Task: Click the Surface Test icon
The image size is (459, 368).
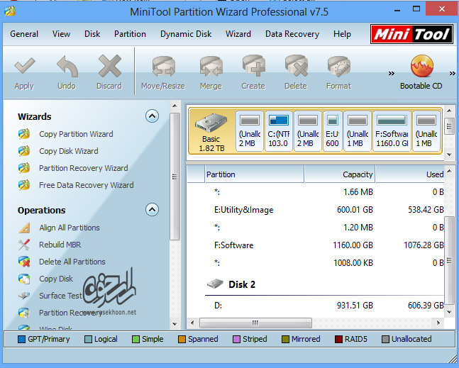Action: point(24,296)
